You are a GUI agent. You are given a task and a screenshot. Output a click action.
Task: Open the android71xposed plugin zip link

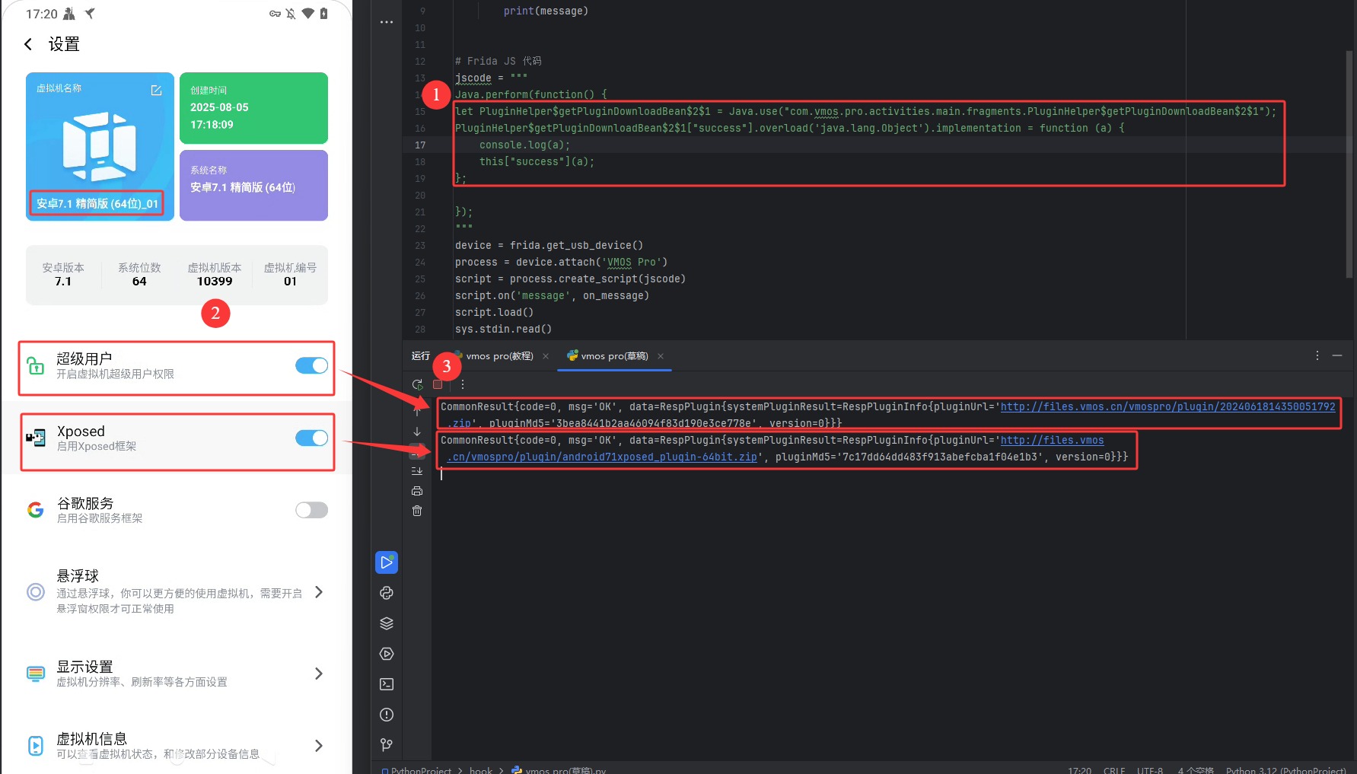pyautogui.click(x=602, y=457)
